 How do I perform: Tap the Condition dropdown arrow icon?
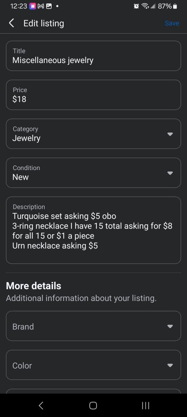click(170, 173)
